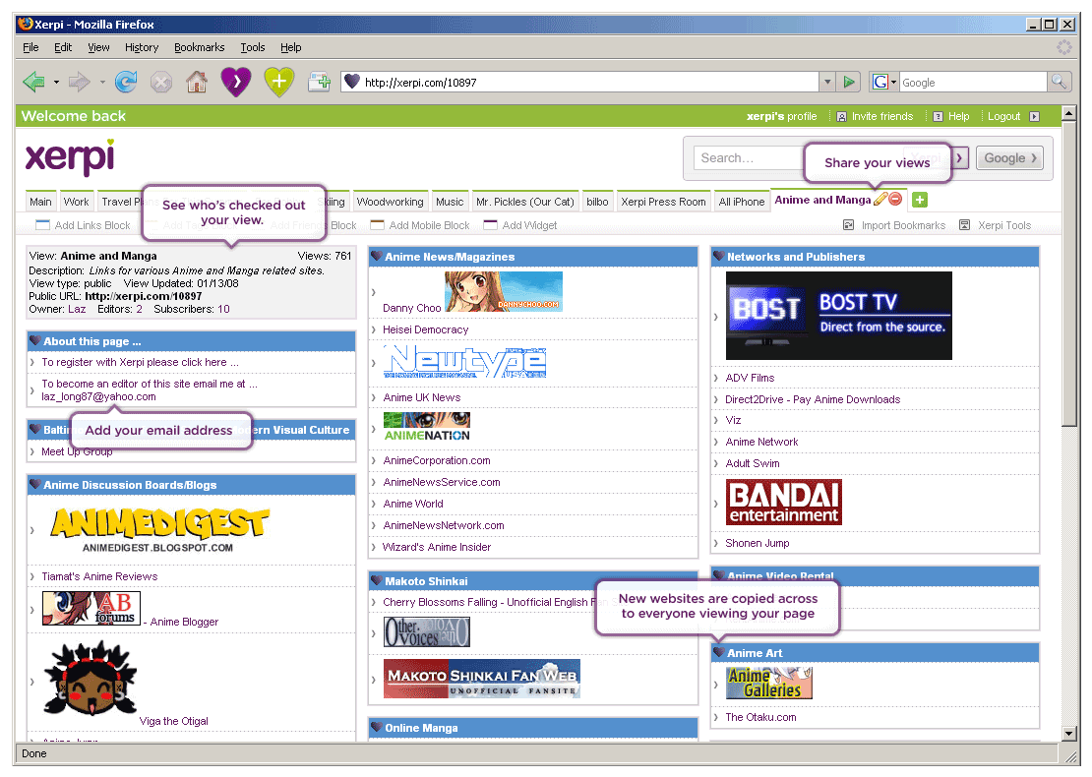Click the heart icon in About this page header
The height and width of the screenshot is (777, 1092).
pos(34,341)
